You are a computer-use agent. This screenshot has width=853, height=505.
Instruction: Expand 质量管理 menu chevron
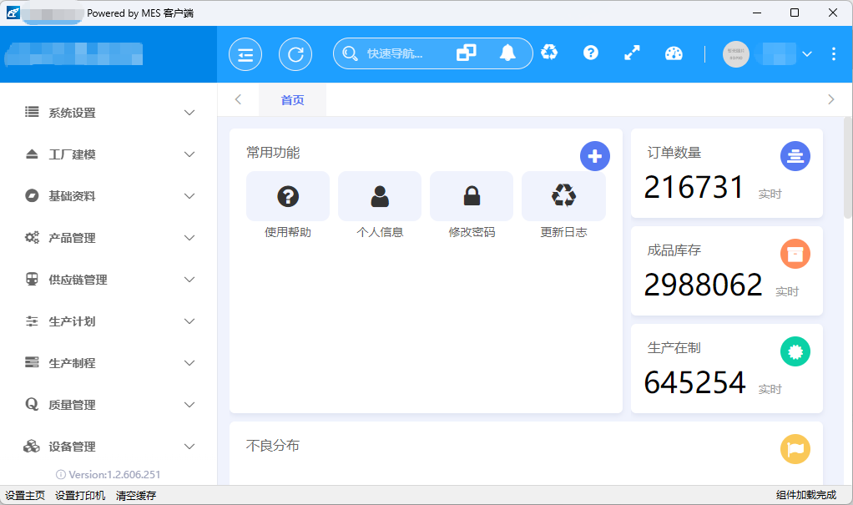[x=189, y=405]
